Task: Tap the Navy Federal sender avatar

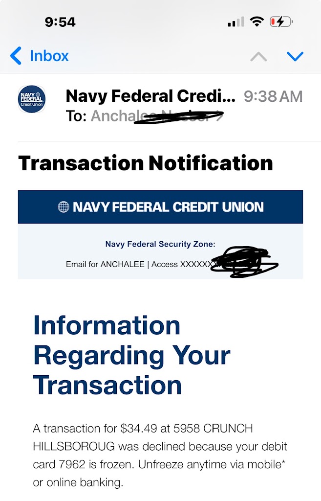Action: click(x=32, y=99)
